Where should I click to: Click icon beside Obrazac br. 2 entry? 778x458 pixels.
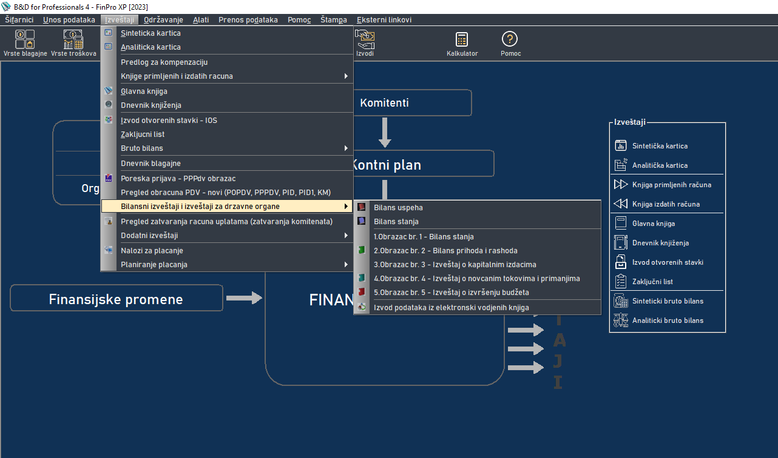coord(362,250)
